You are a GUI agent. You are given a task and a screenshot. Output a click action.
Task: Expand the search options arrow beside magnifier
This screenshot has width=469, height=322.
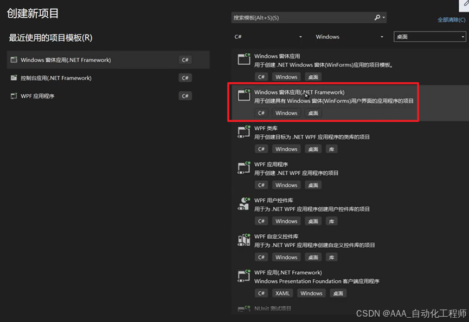click(x=384, y=18)
